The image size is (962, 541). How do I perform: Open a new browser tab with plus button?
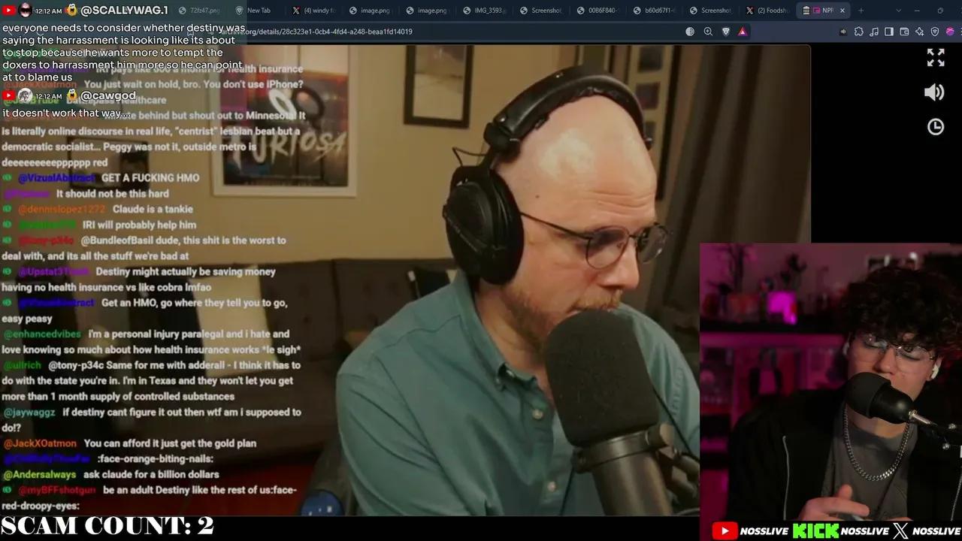[861, 11]
